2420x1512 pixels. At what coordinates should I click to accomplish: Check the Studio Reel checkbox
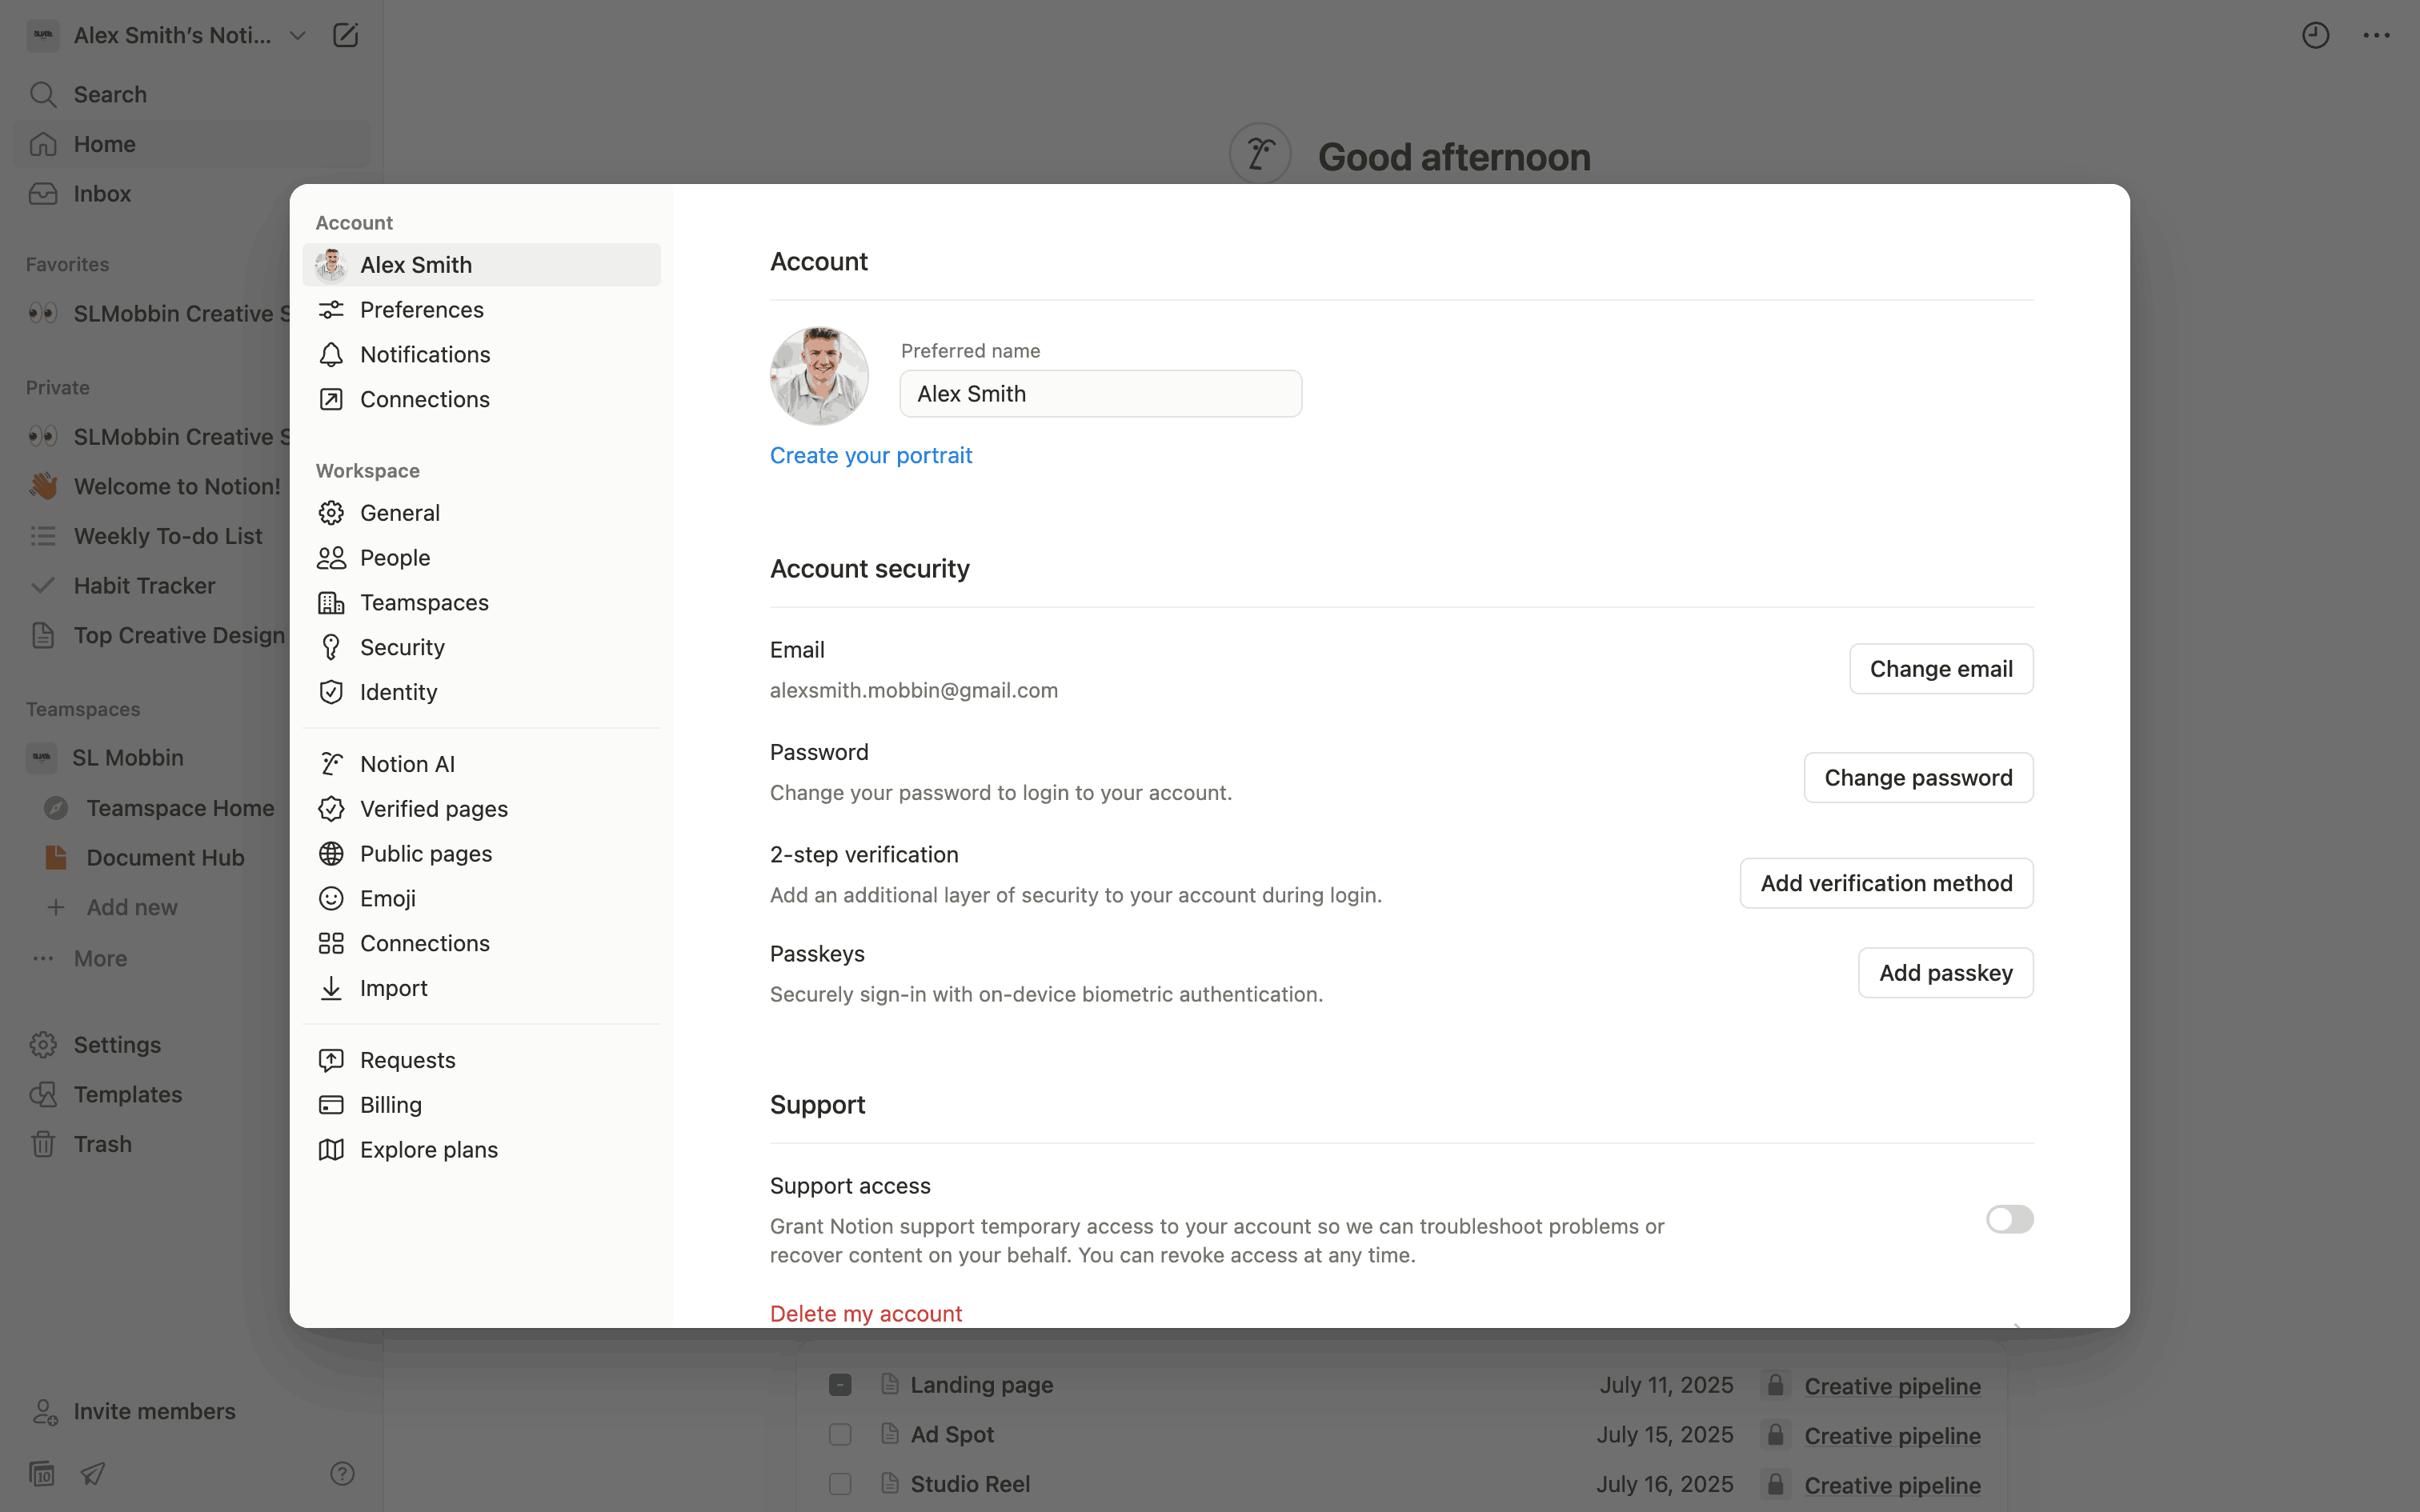click(x=840, y=1484)
